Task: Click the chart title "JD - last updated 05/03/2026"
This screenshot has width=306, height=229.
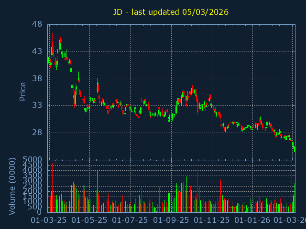Action: 171,12
